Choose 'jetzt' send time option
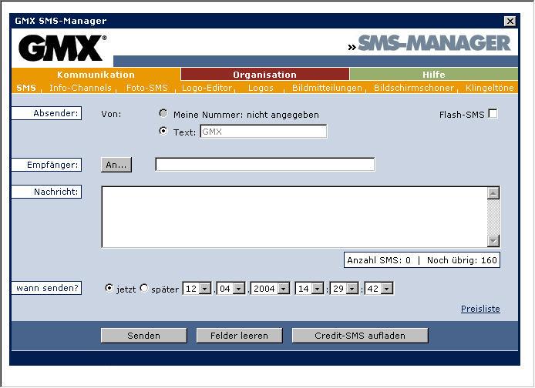Viewport: 535px width, 388px height. click(x=109, y=288)
